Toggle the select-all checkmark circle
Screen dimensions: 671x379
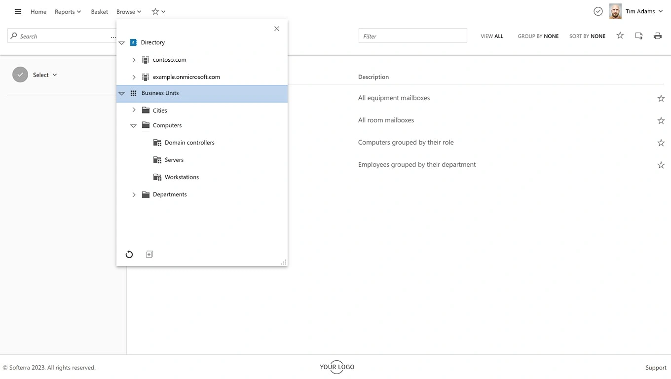[x=20, y=75]
